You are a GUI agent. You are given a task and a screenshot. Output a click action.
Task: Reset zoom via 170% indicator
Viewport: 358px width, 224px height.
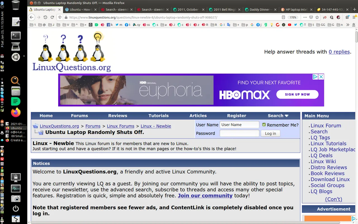pyautogui.click(x=293, y=17)
